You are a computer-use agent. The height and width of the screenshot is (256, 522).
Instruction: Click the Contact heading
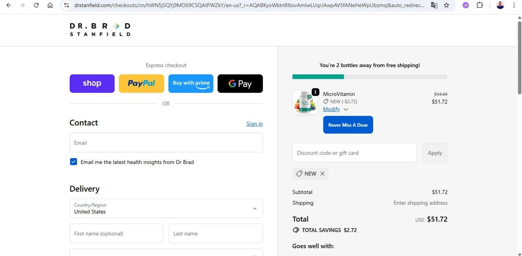(84, 123)
